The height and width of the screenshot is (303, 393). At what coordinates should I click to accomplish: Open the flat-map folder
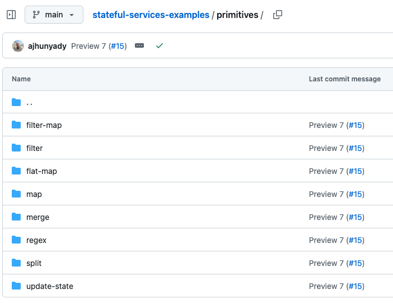click(41, 171)
